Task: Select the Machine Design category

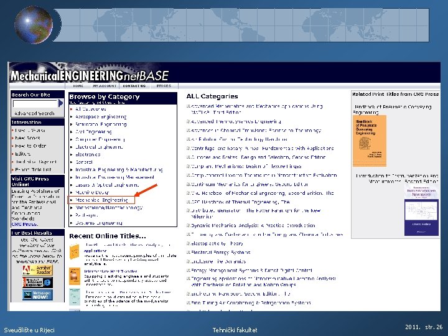Action: click(x=92, y=192)
